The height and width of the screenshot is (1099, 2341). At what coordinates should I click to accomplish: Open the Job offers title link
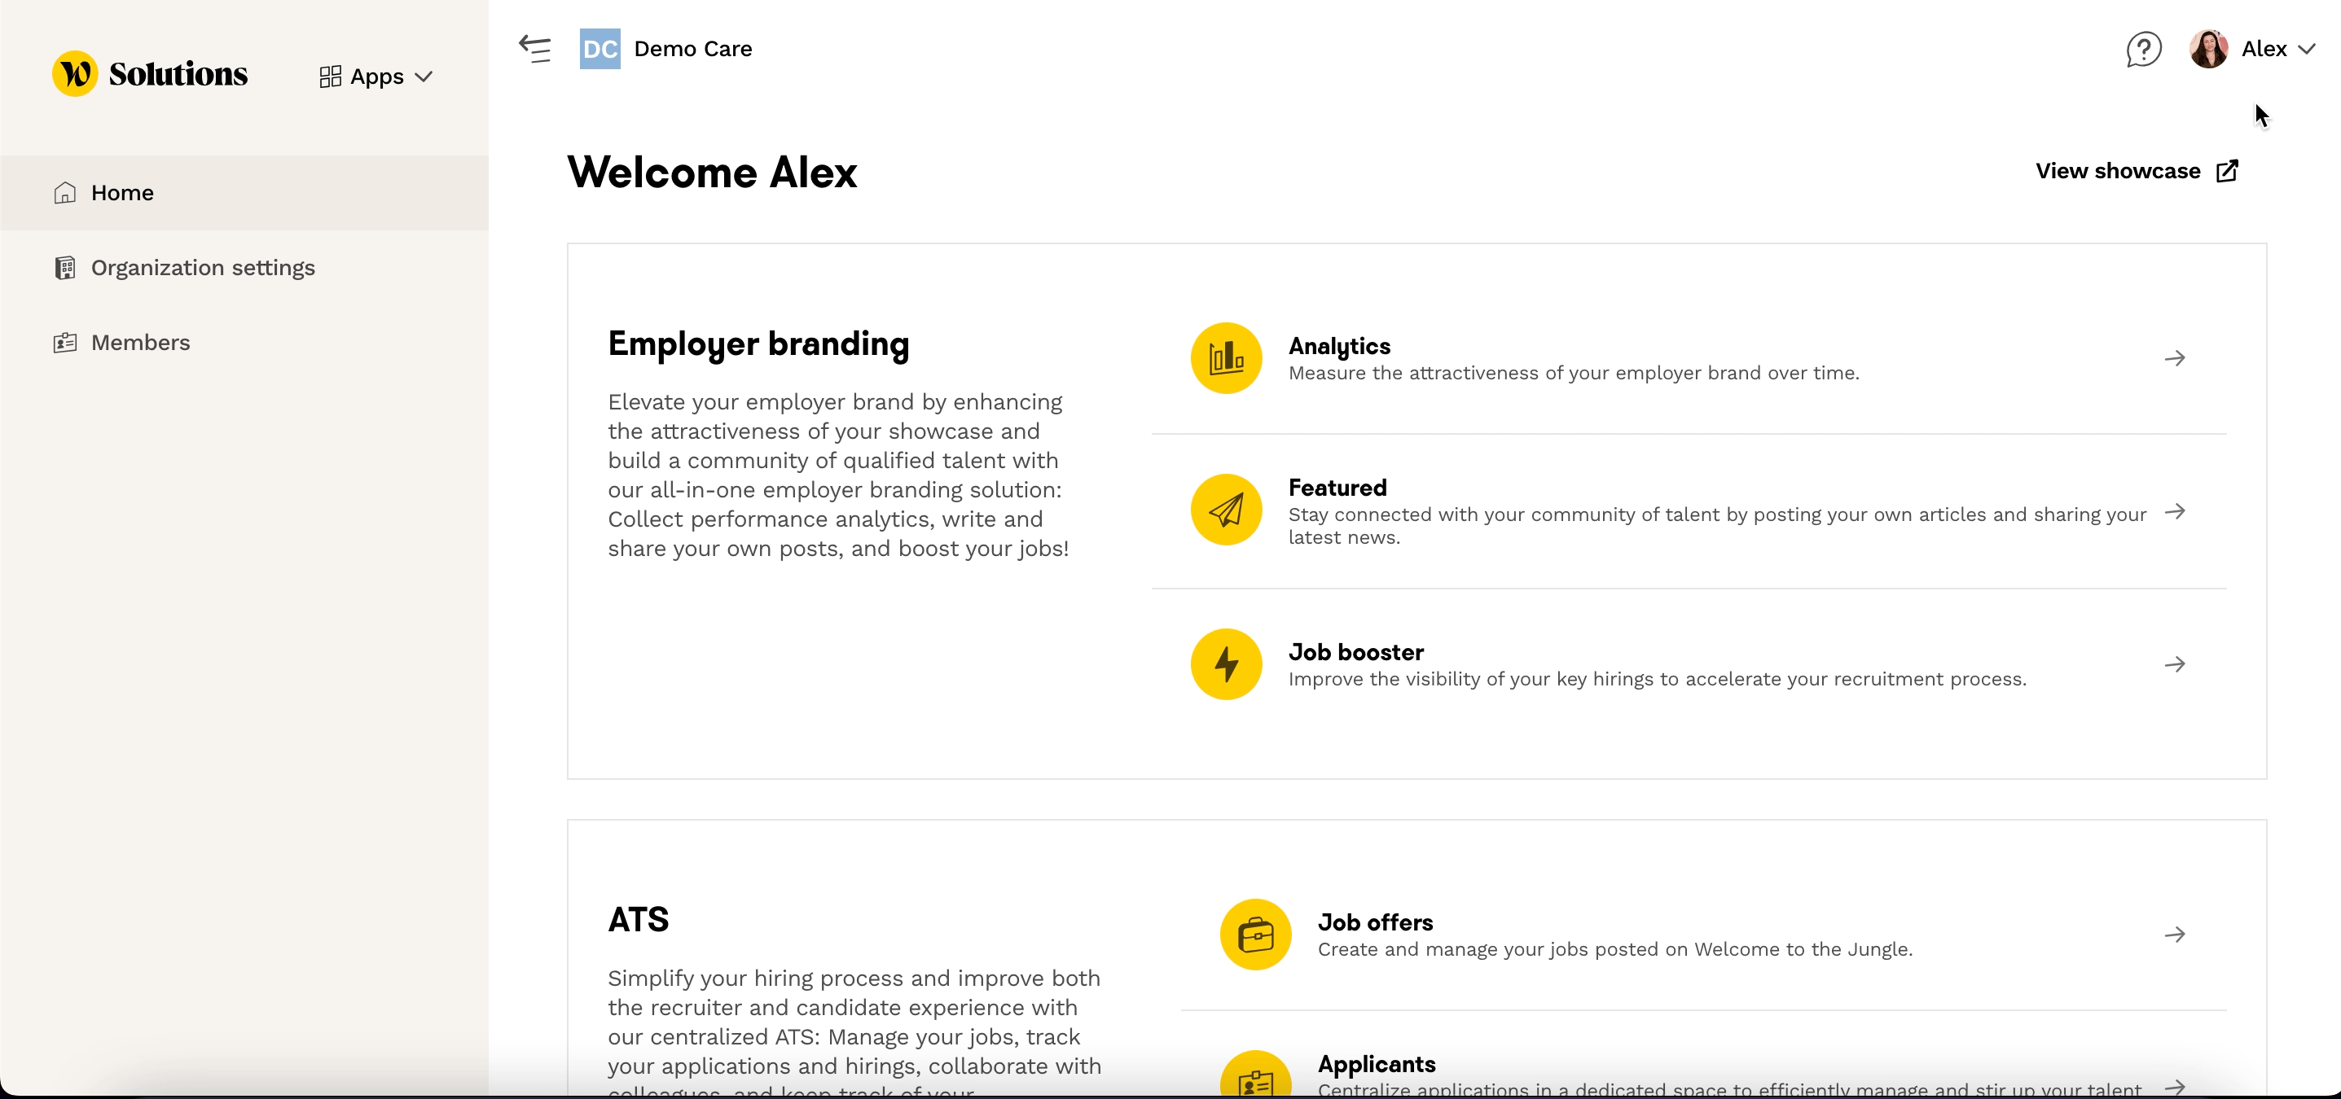pos(1375,922)
